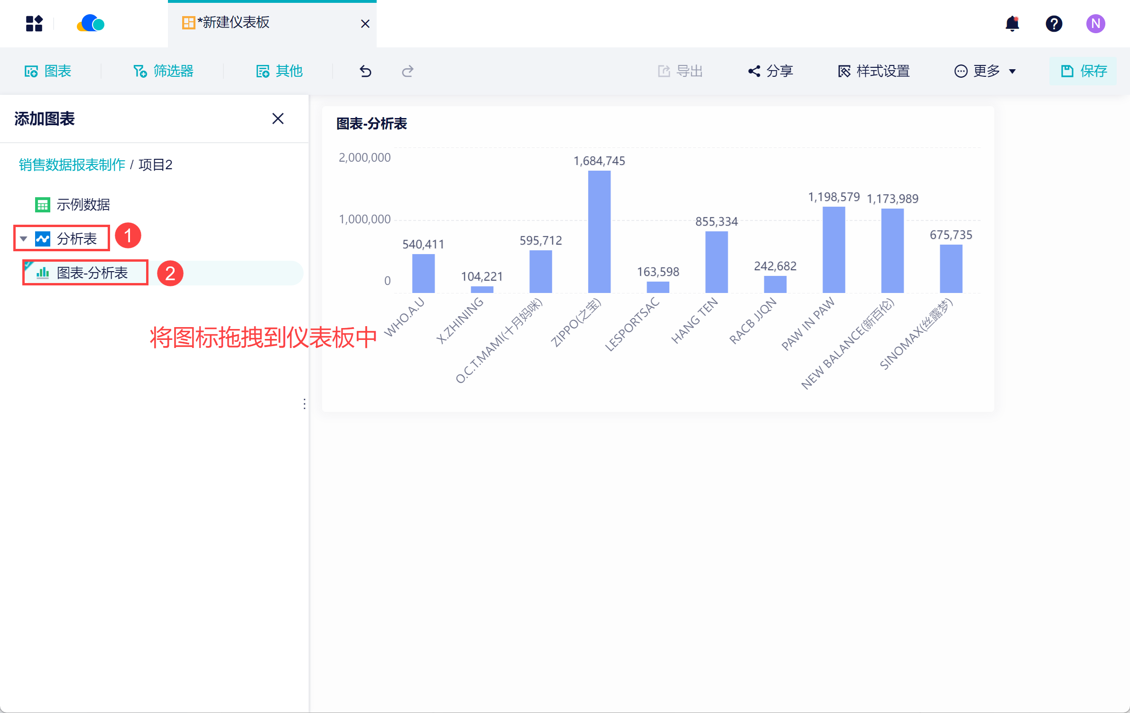Click the 104,221 data label
1130x713 pixels.
pyautogui.click(x=482, y=276)
